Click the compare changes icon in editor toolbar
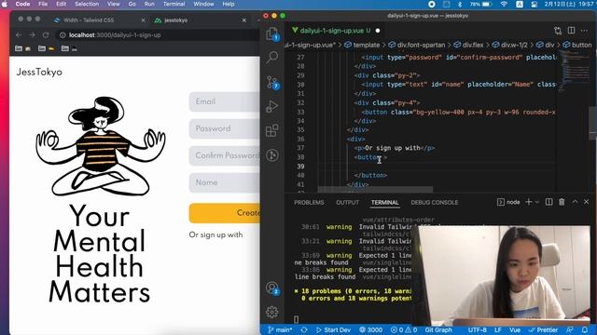 [558, 31]
